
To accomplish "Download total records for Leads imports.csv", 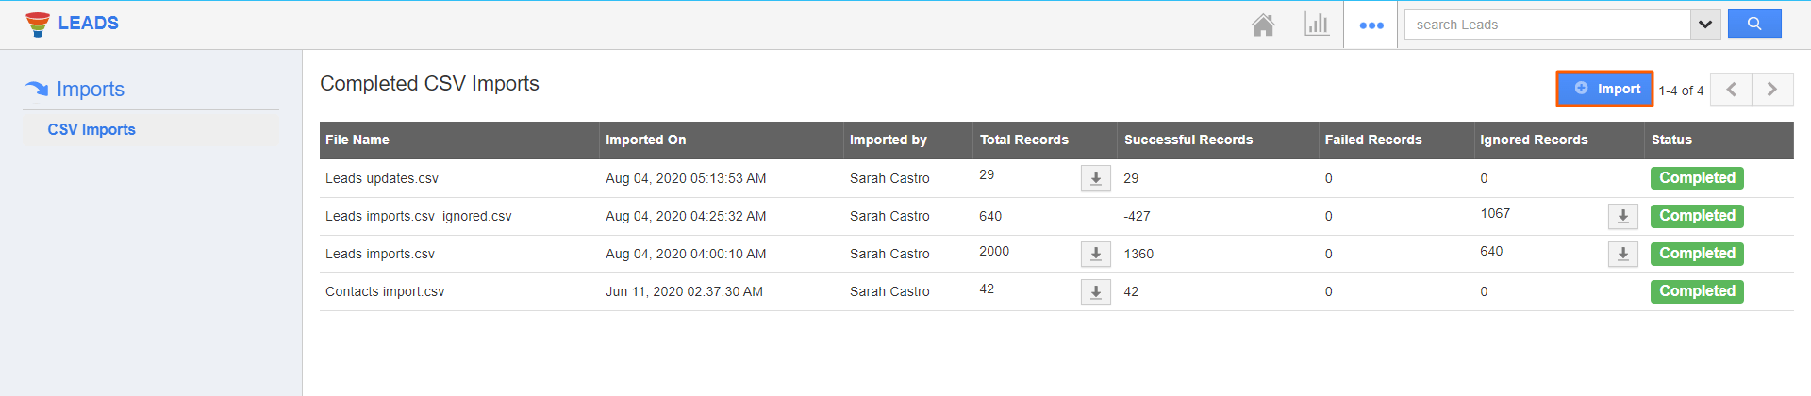I will [1095, 254].
